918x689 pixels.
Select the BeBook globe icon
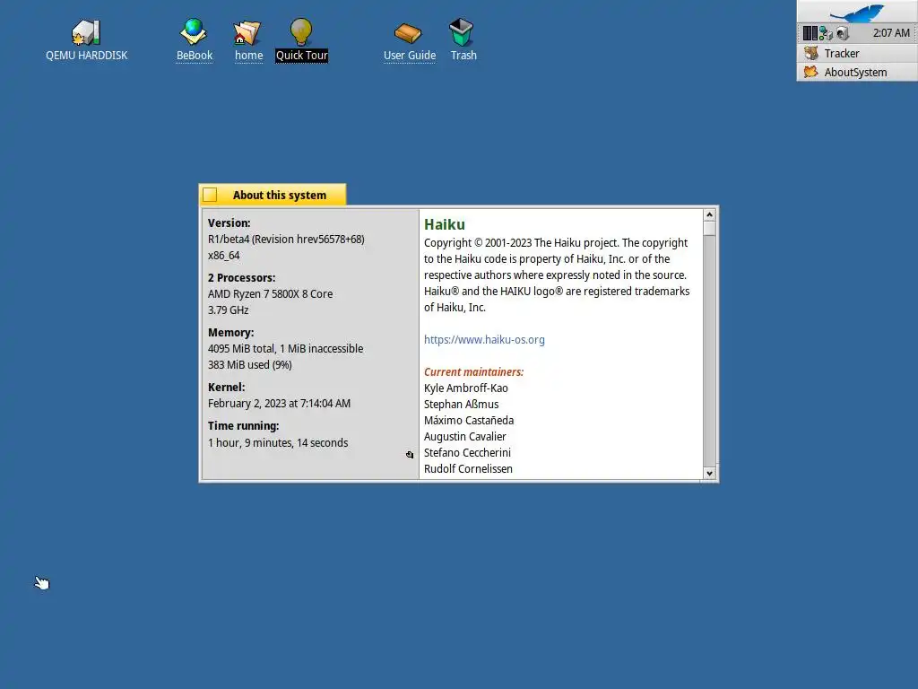pyautogui.click(x=194, y=31)
